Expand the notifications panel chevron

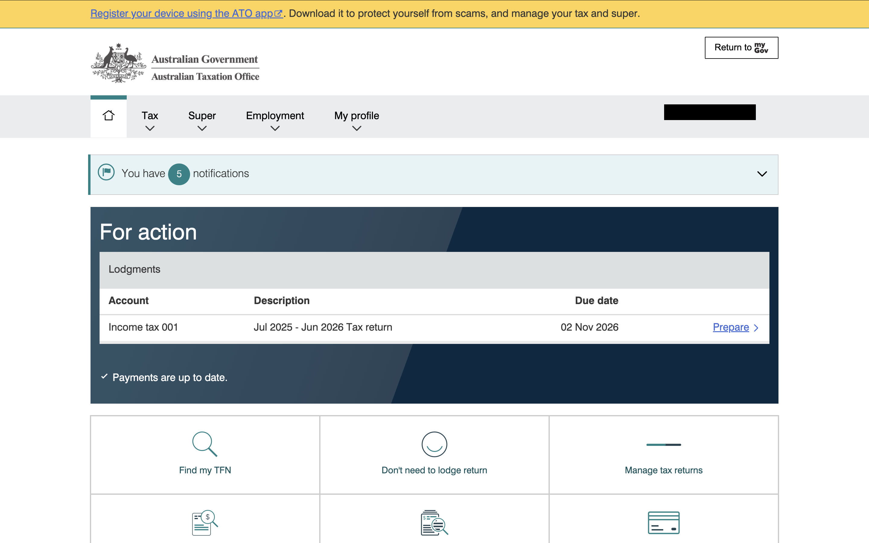click(x=762, y=174)
